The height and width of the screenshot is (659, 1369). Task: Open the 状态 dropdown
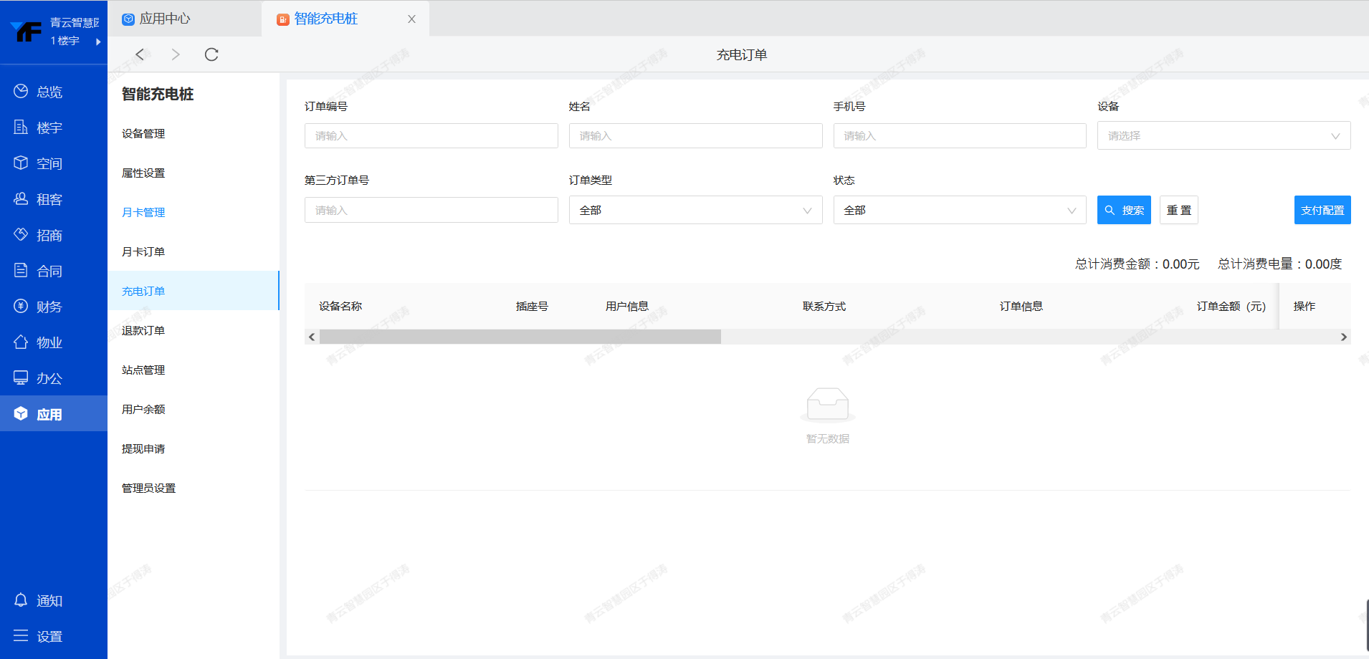(959, 211)
